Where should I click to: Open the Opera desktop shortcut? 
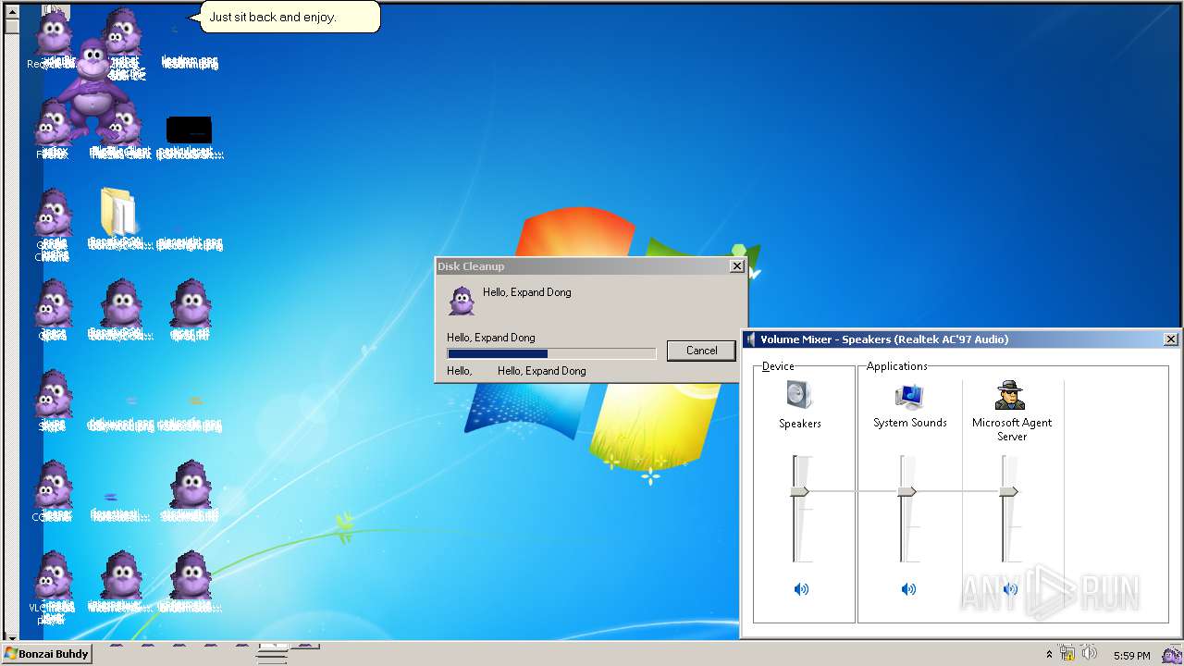tap(53, 310)
